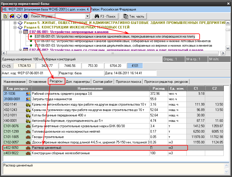
Task: Open the Протокол поиска tab
Action: pyautogui.click(x=128, y=82)
